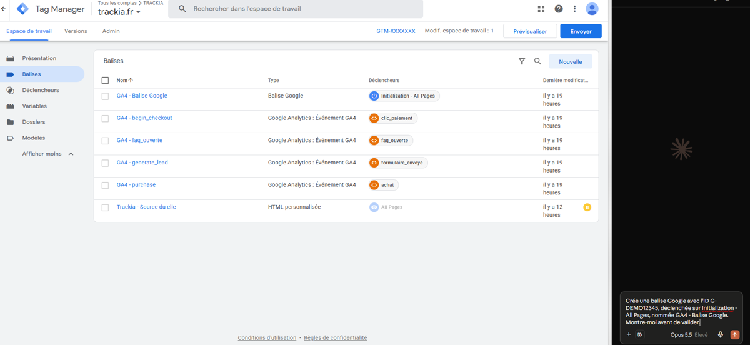Click the Type column header
750x345 pixels.
pyautogui.click(x=273, y=81)
